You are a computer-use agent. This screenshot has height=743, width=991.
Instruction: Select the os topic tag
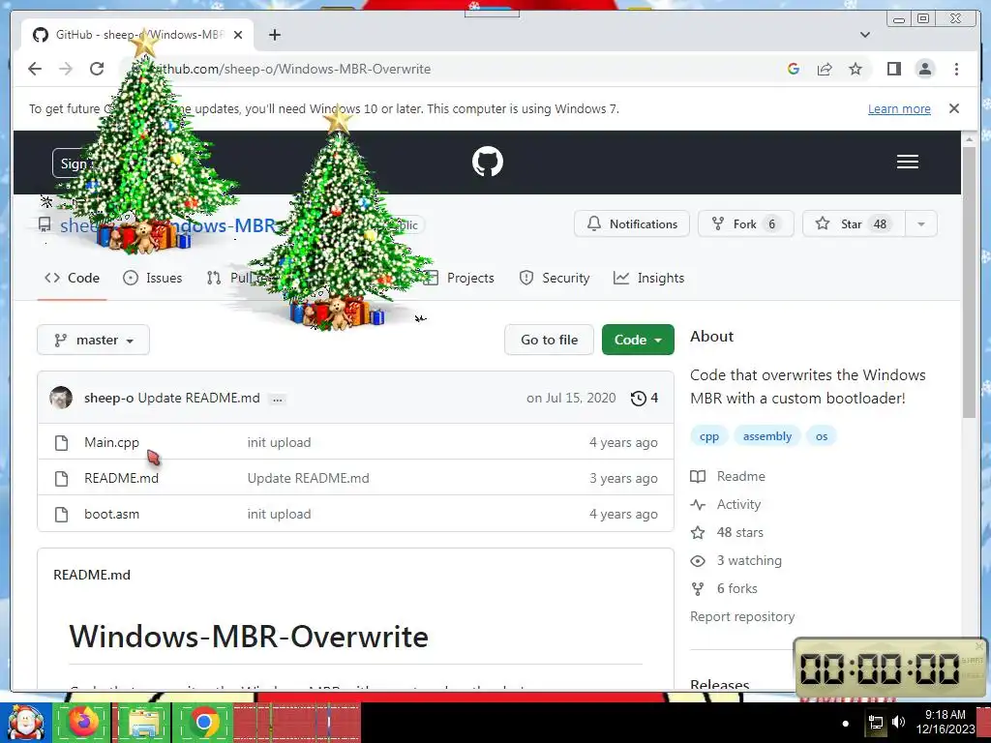point(822,436)
